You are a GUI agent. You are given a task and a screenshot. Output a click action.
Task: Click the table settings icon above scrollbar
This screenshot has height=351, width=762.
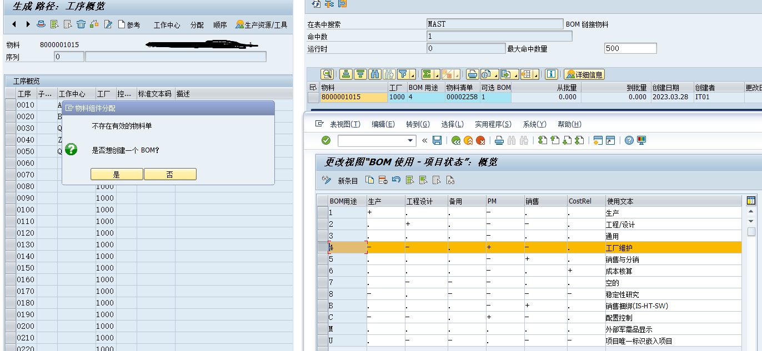click(751, 201)
